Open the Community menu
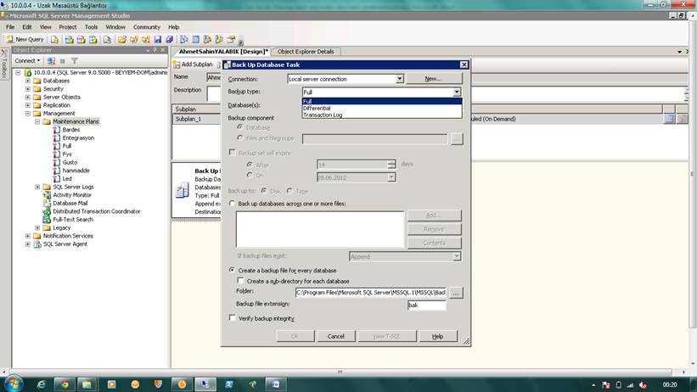 click(x=146, y=27)
